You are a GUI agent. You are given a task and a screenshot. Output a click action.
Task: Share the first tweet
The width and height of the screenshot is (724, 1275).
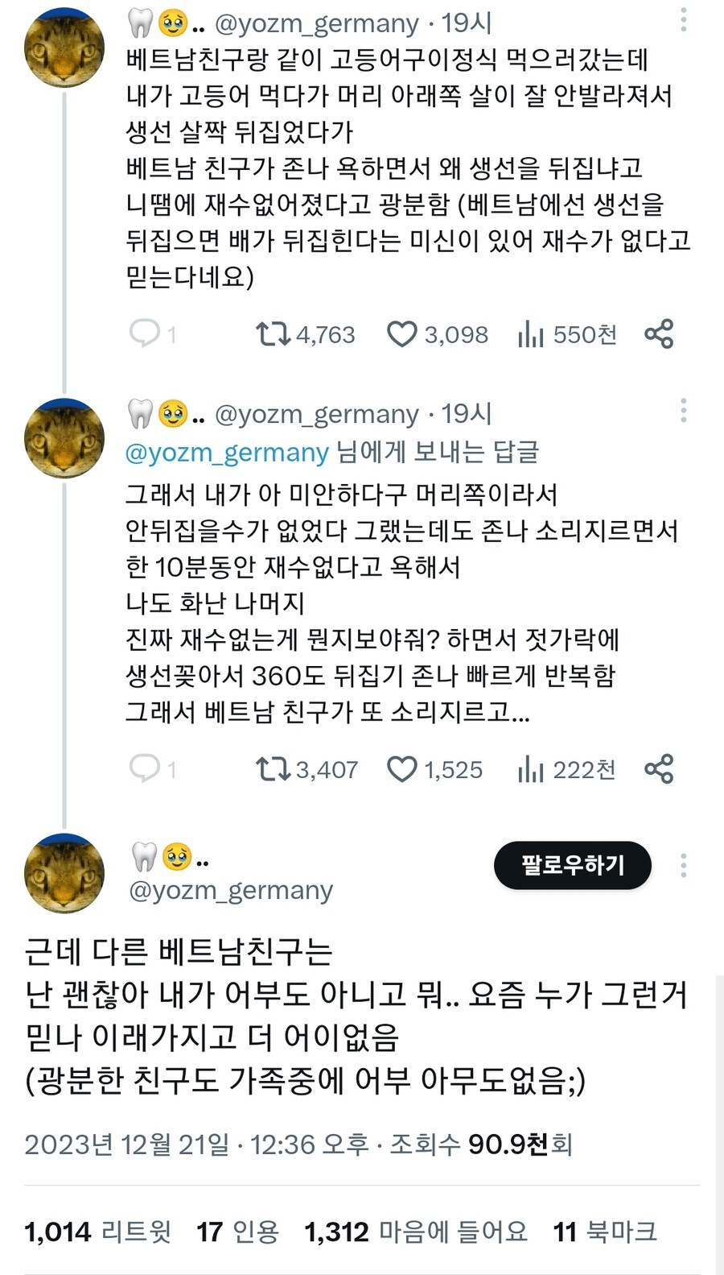point(659,333)
